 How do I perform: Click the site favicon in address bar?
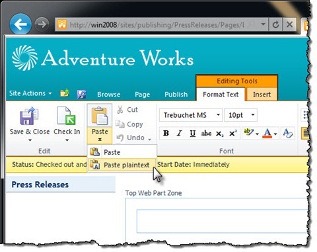(x=62, y=24)
